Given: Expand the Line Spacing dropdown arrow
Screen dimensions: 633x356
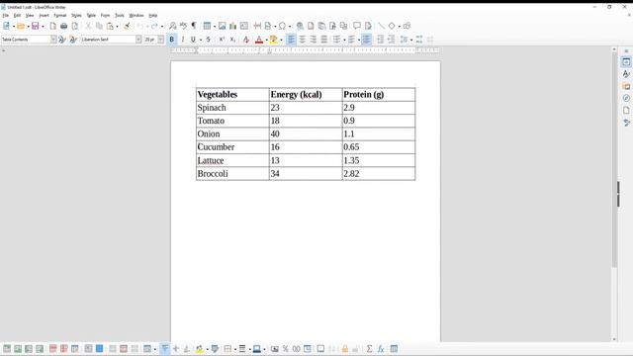Looking at the screenshot, I should 411,40.
